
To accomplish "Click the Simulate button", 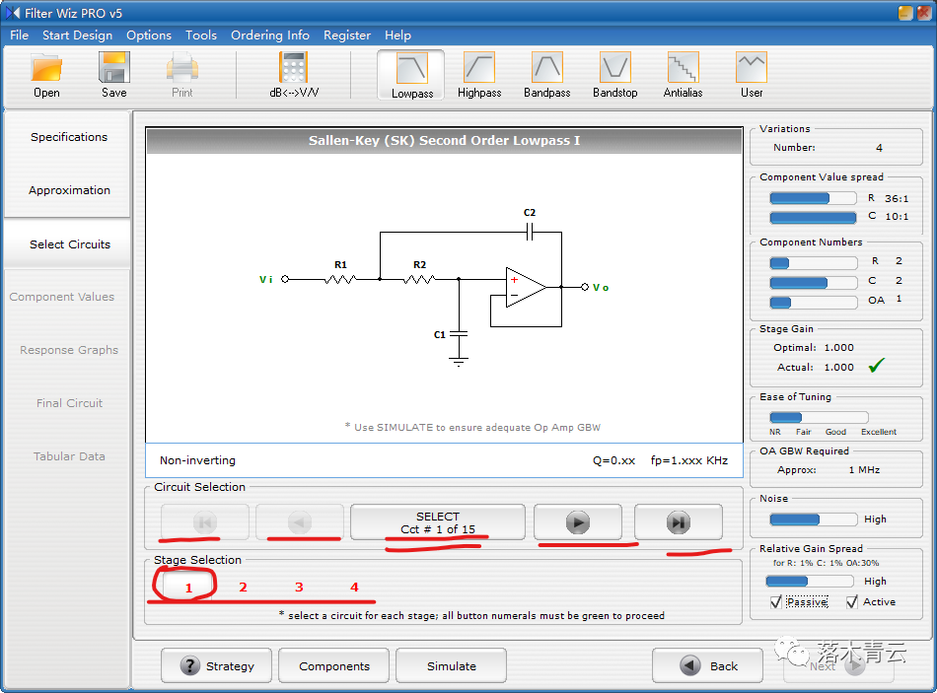I will [x=451, y=666].
